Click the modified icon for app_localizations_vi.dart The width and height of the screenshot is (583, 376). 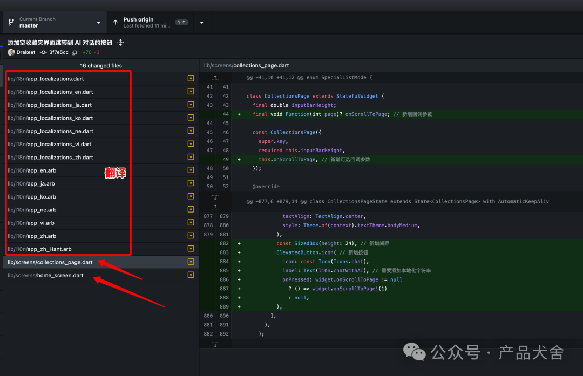[191, 144]
